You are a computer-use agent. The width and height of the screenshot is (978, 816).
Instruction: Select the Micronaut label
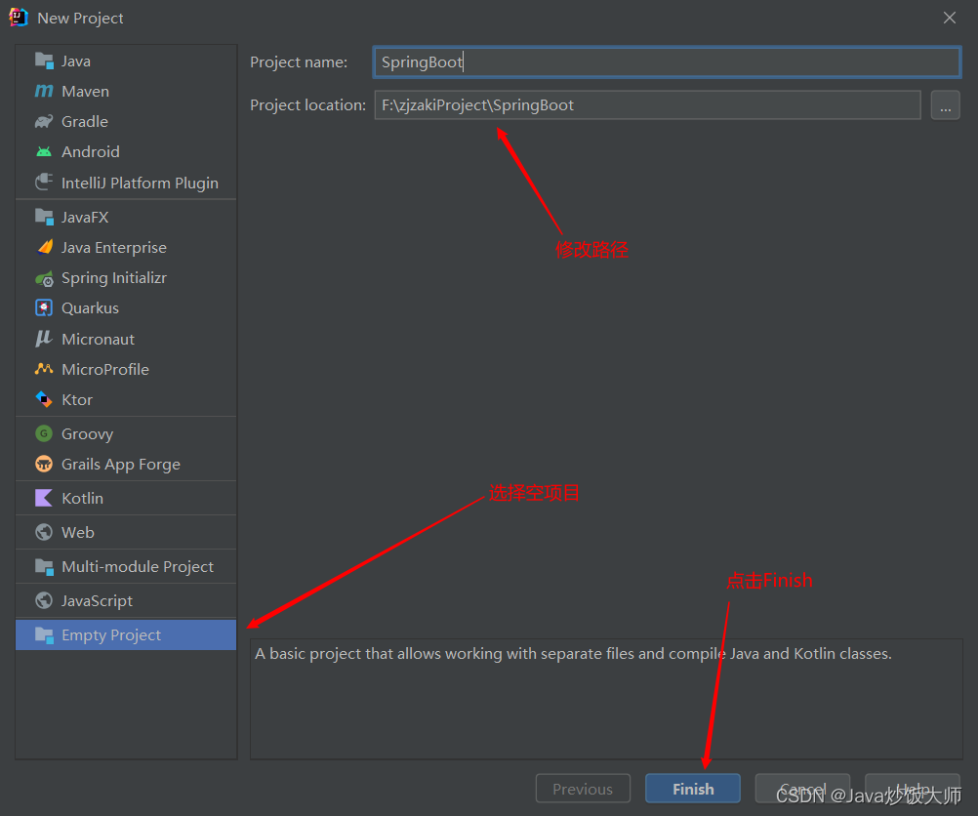point(98,339)
